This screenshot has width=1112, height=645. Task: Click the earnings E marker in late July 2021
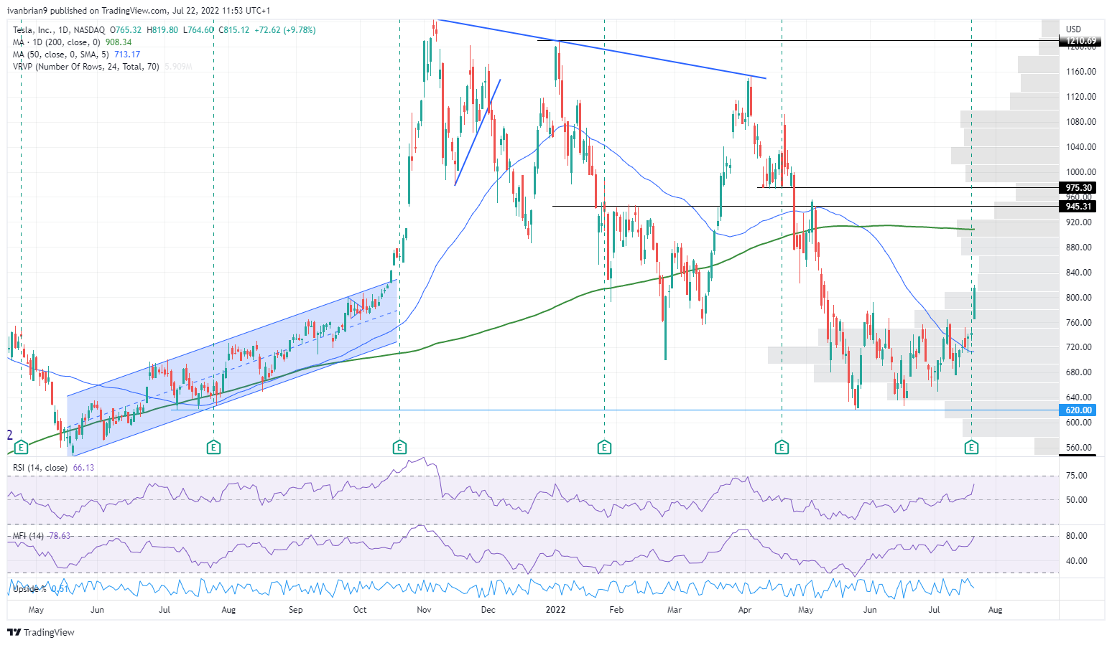pyautogui.click(x=213, y=448)
